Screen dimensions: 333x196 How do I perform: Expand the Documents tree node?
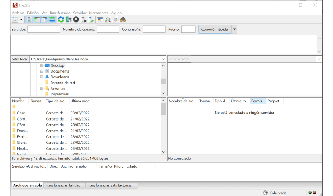click(x=42, y=71)
